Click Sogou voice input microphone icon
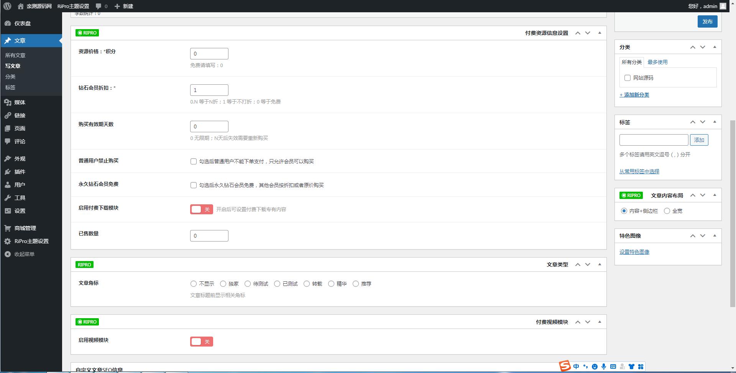The height and width of the screenshot is (373, 736). pos(605,366)
